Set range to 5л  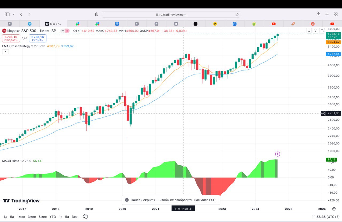[67, 217]
